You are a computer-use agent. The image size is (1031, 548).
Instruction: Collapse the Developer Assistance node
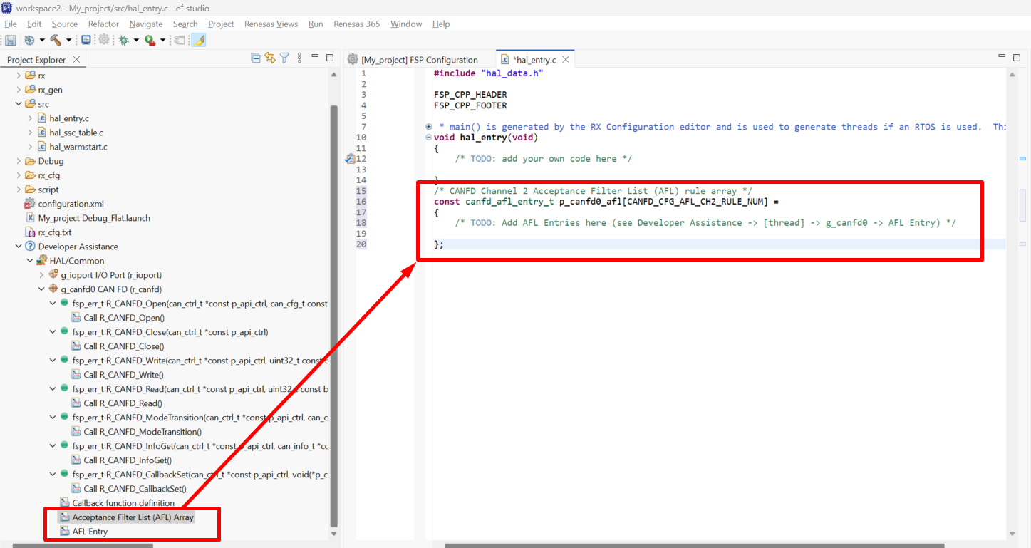[x=19, y=247]
